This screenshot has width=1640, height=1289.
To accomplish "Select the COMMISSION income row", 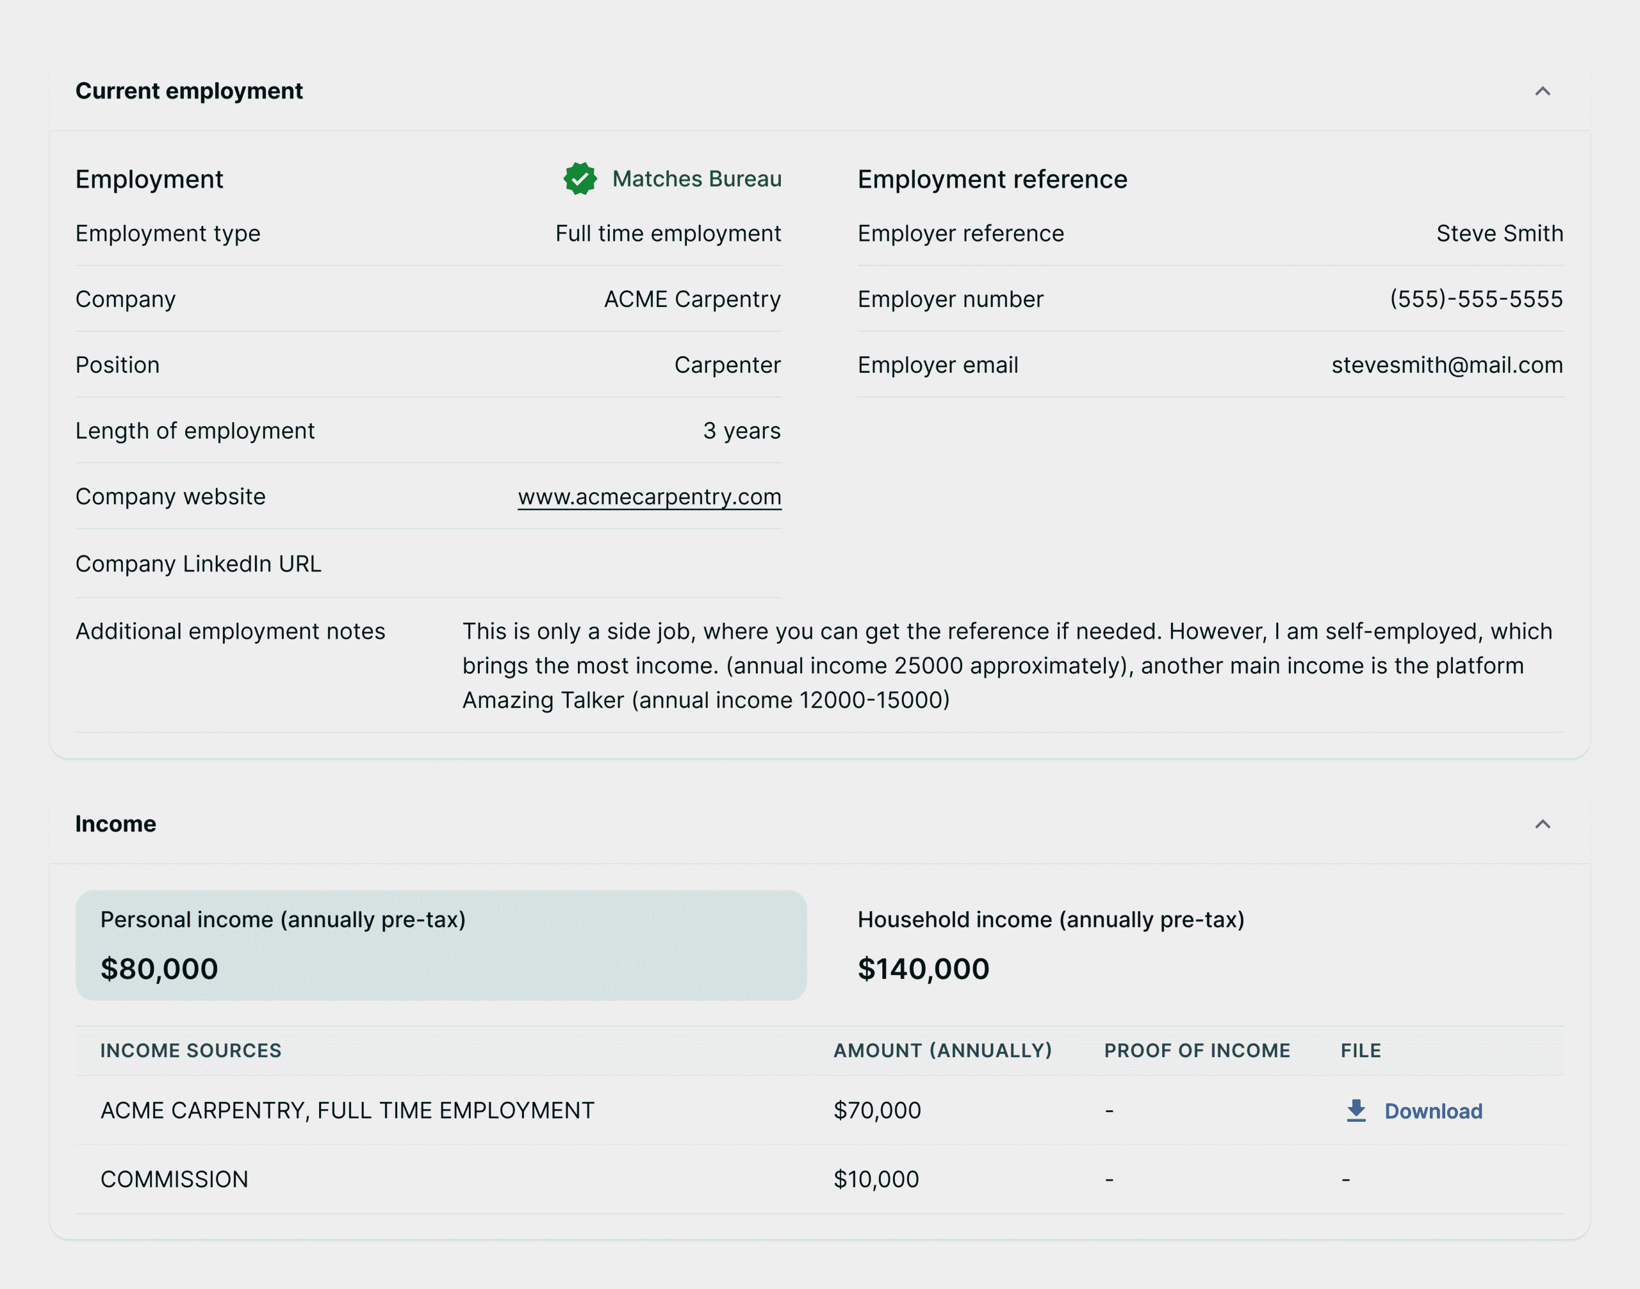I will [x=174, y=1179].
